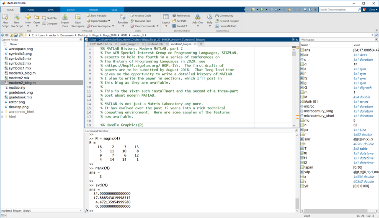The height and width of the screenshot is (218, 379).
Task: Open the Add-Ons dropdown
Action: click(198, 26)
